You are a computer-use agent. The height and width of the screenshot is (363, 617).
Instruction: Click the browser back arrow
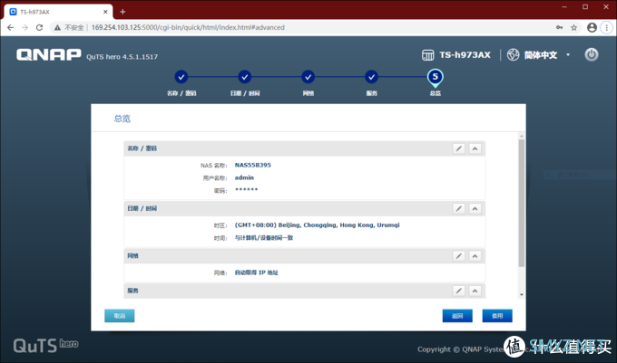[11, 27]
